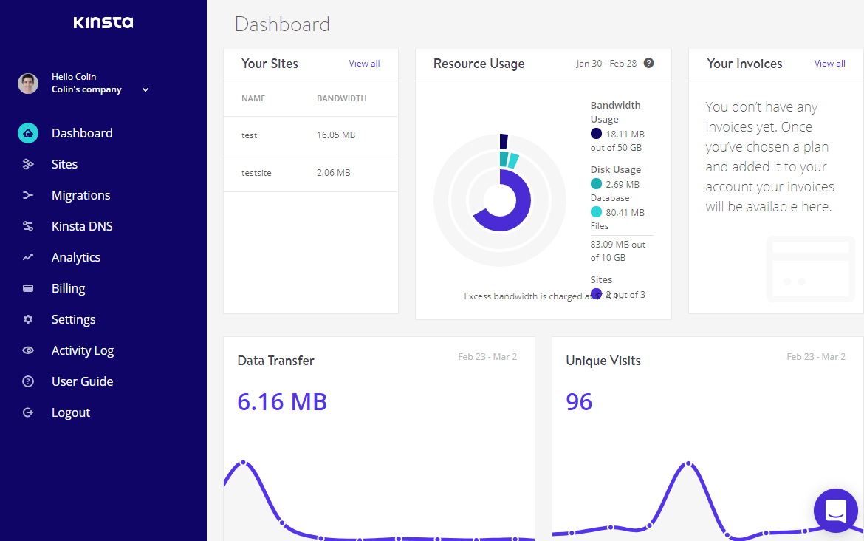Open the Resource Usage help tooltip
Image resolution: width=864 pixels, height=541 pixels.
(x=648, y=63)
